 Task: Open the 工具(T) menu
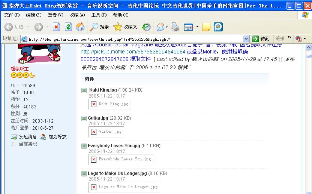click(99, 15)
